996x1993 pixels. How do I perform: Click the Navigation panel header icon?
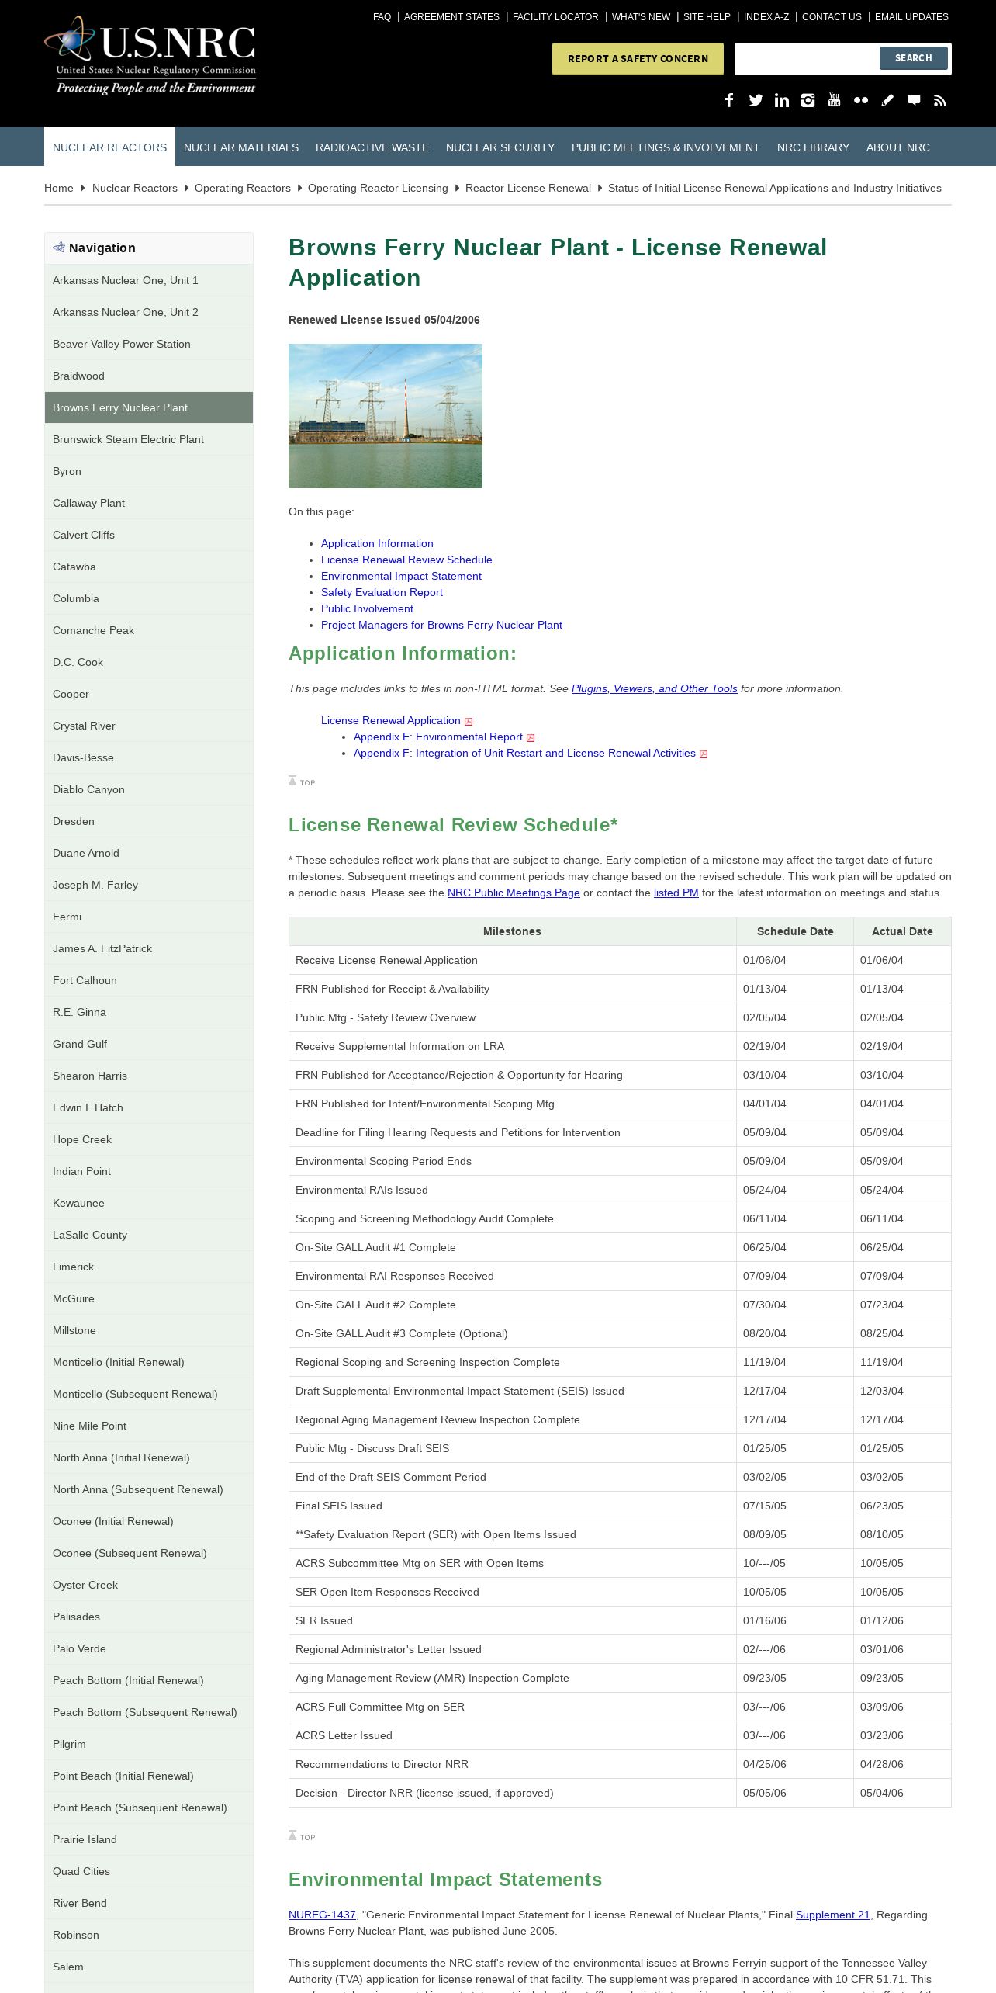click(59, 248)
